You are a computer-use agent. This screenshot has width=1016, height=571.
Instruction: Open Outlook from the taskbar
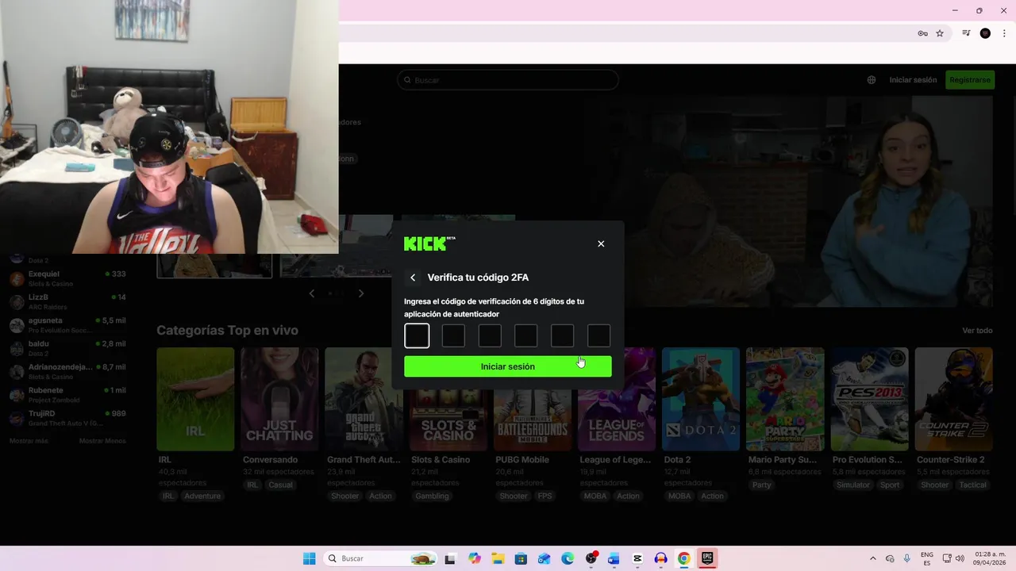tap(544, 558)
